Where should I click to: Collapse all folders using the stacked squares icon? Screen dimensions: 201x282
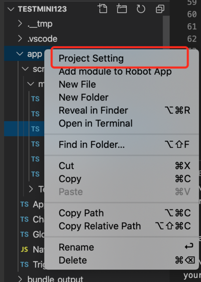[x=160, y=9]
